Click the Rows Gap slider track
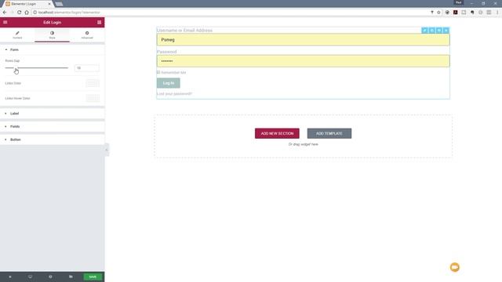Image resolution: width=502 pixels, height=282 pixels. click(37, 68)
